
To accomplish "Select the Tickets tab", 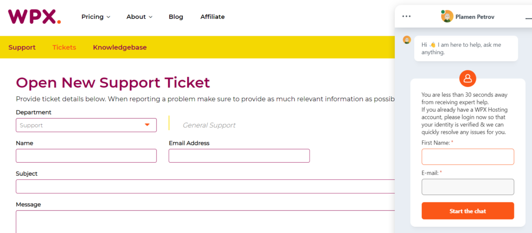I will (64, 47).
